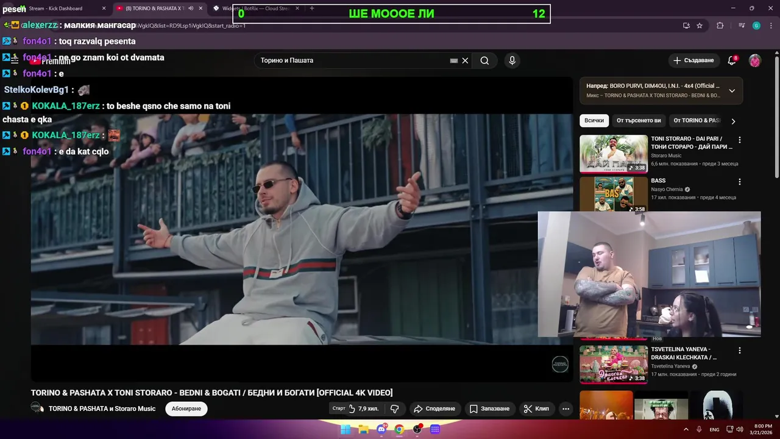Select the От търсенето ви chip

coord(639,121)
